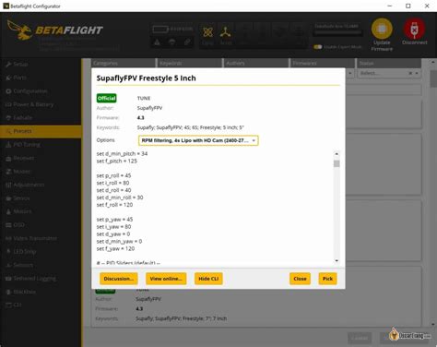Click the Update Firmware chip icon

(382, 29)
